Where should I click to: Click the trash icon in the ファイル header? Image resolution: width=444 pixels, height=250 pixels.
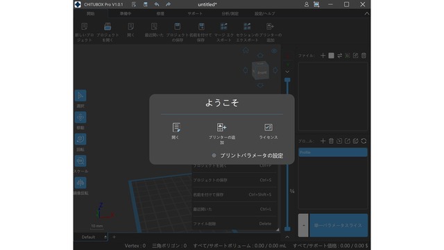coord(364,56)
